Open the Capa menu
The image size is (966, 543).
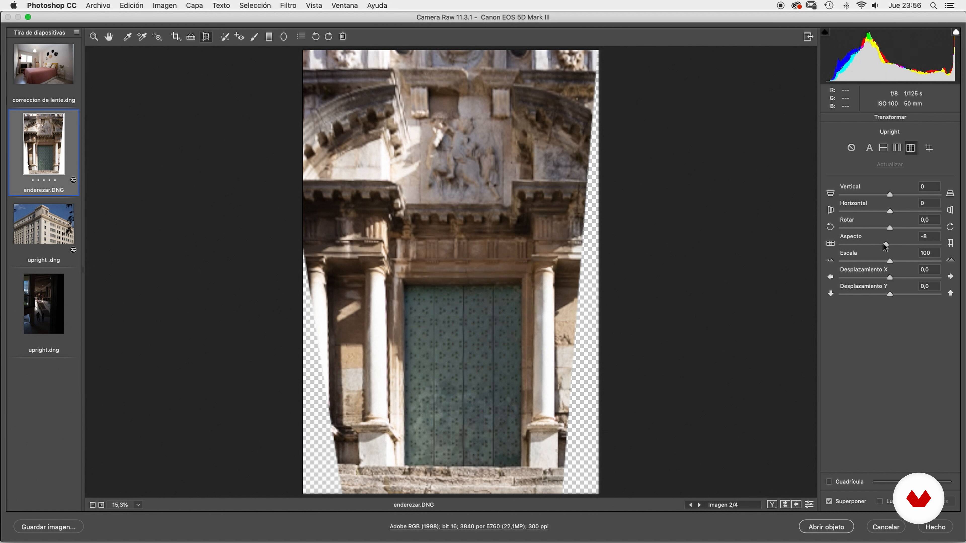[194, 6]
